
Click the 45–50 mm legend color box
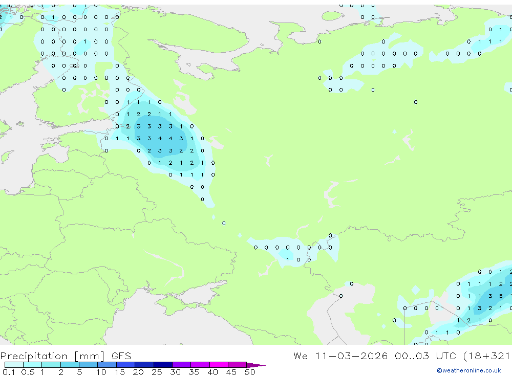tap(238, 365)
